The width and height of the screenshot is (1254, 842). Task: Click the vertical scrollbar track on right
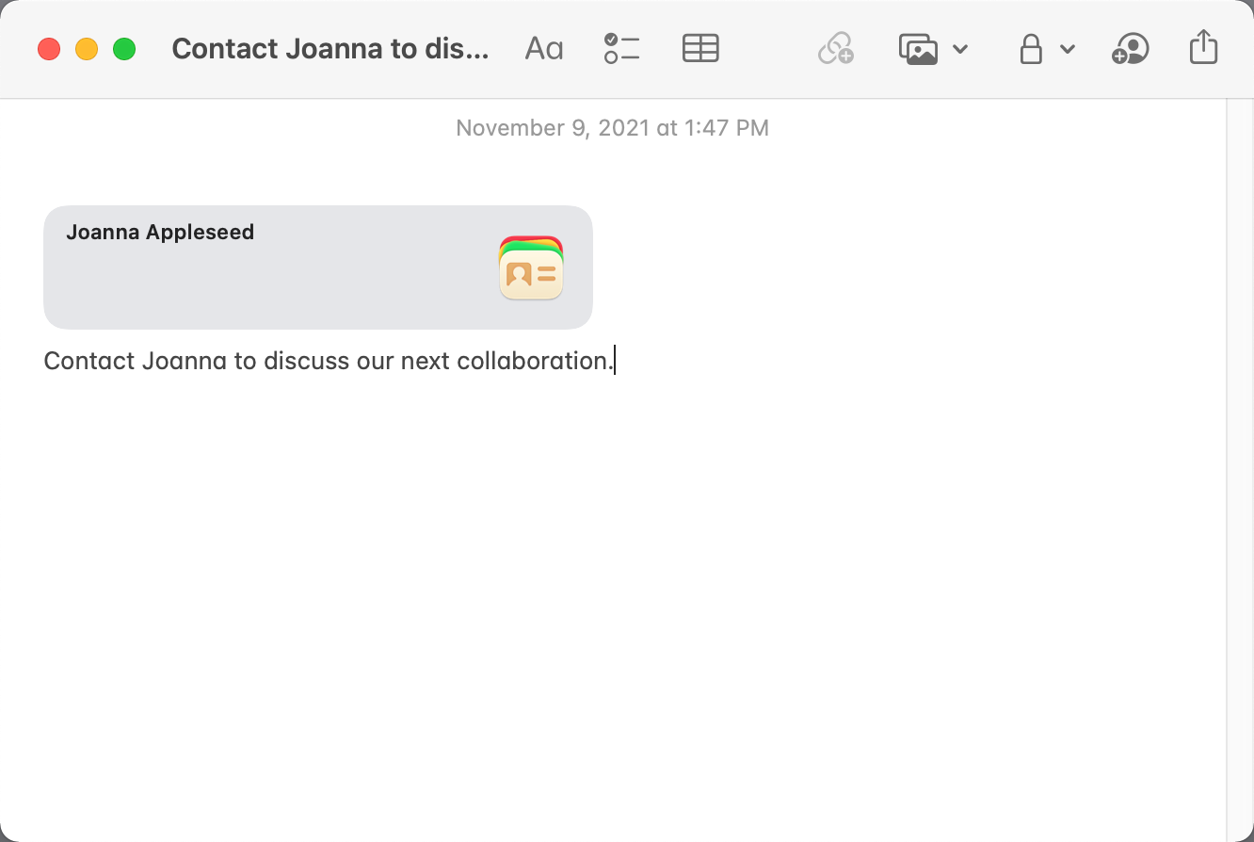(1239, 471)
